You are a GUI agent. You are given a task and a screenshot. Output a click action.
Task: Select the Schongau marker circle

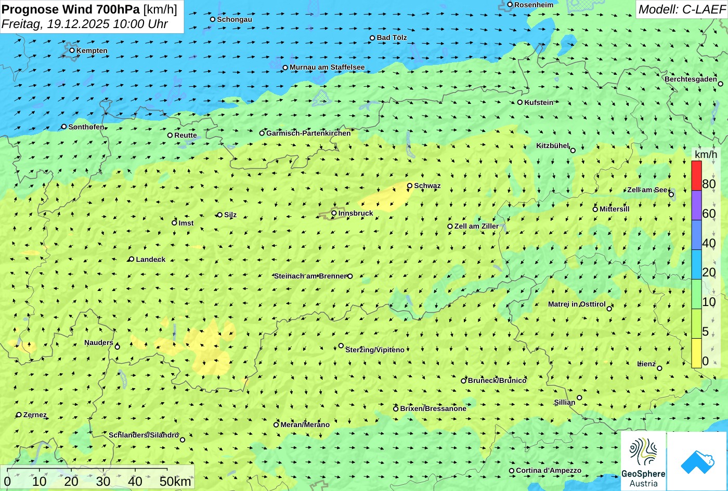coord(213,19)
